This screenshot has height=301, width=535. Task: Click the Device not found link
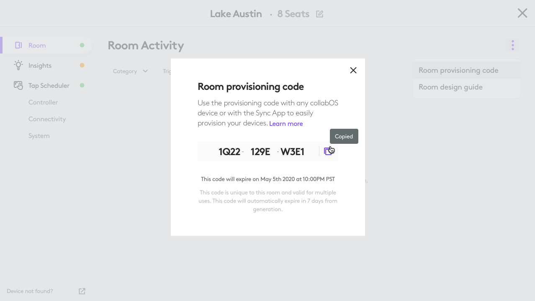click(30, 291)
